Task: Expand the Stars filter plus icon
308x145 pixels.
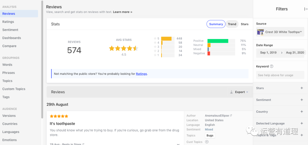Action: pos(302,88)
